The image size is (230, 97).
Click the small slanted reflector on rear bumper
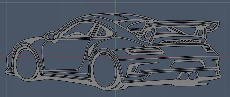[134, 69]
